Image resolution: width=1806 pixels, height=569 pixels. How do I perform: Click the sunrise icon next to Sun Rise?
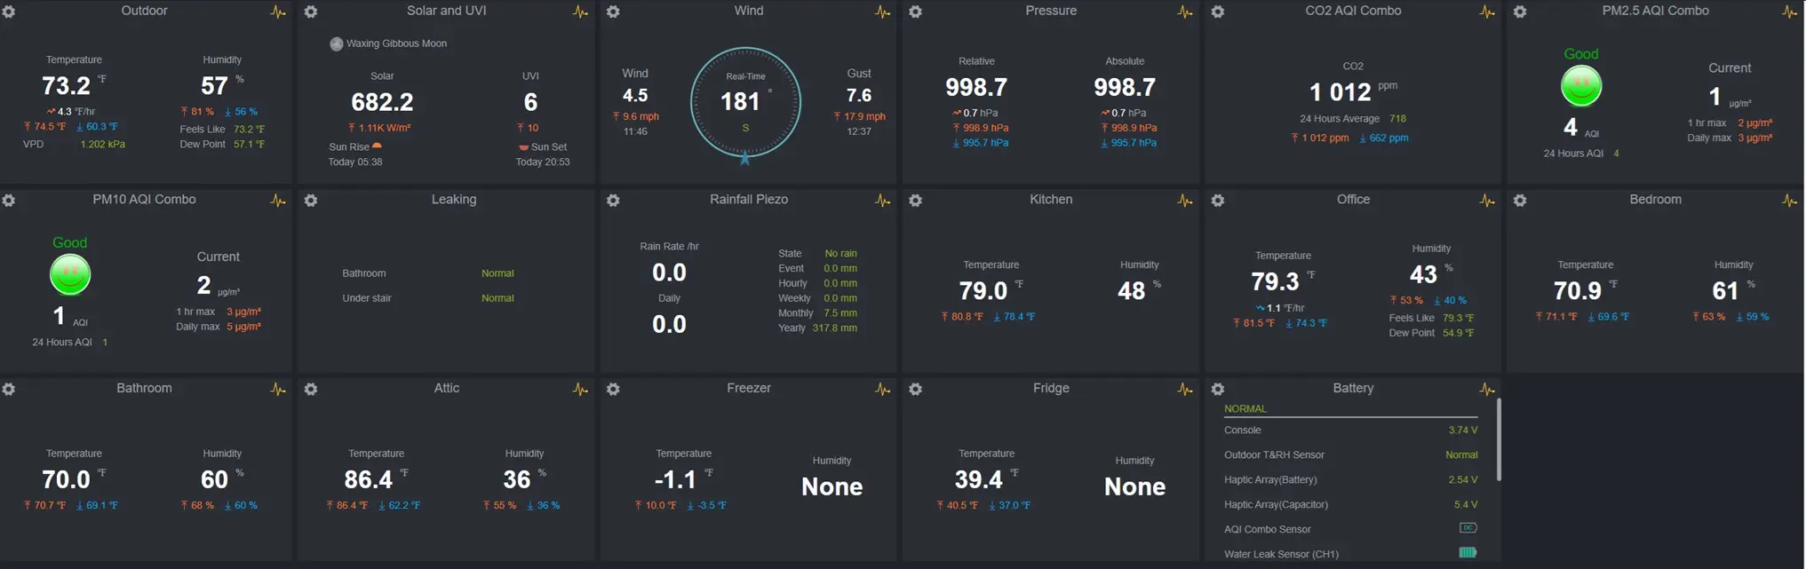point(377,146)
